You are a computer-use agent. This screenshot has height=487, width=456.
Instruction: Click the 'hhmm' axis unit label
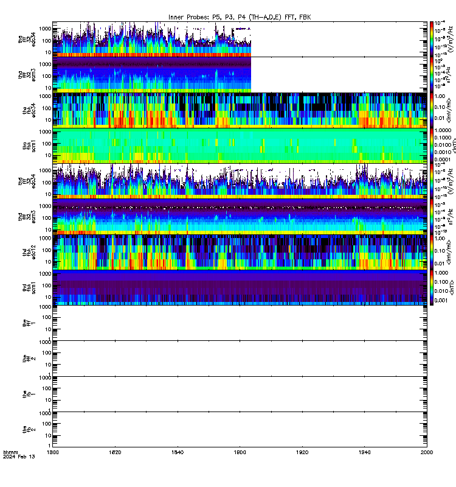pos(10,452)
